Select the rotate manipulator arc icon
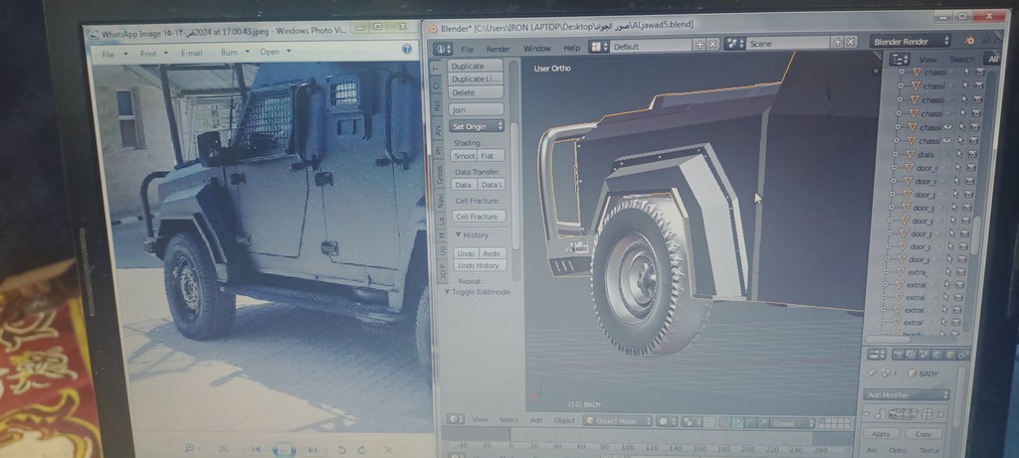This screenshot has width=1019, height=458. click(x=748, y=423)
